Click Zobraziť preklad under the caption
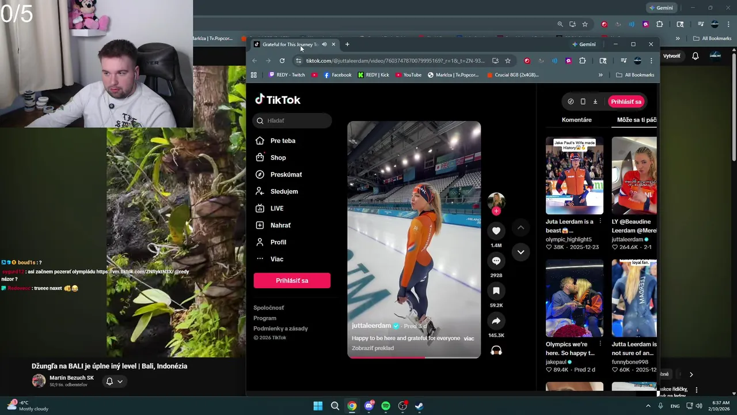Image resolution: width=737 pixels, height=415 pixels. point(373,348)
